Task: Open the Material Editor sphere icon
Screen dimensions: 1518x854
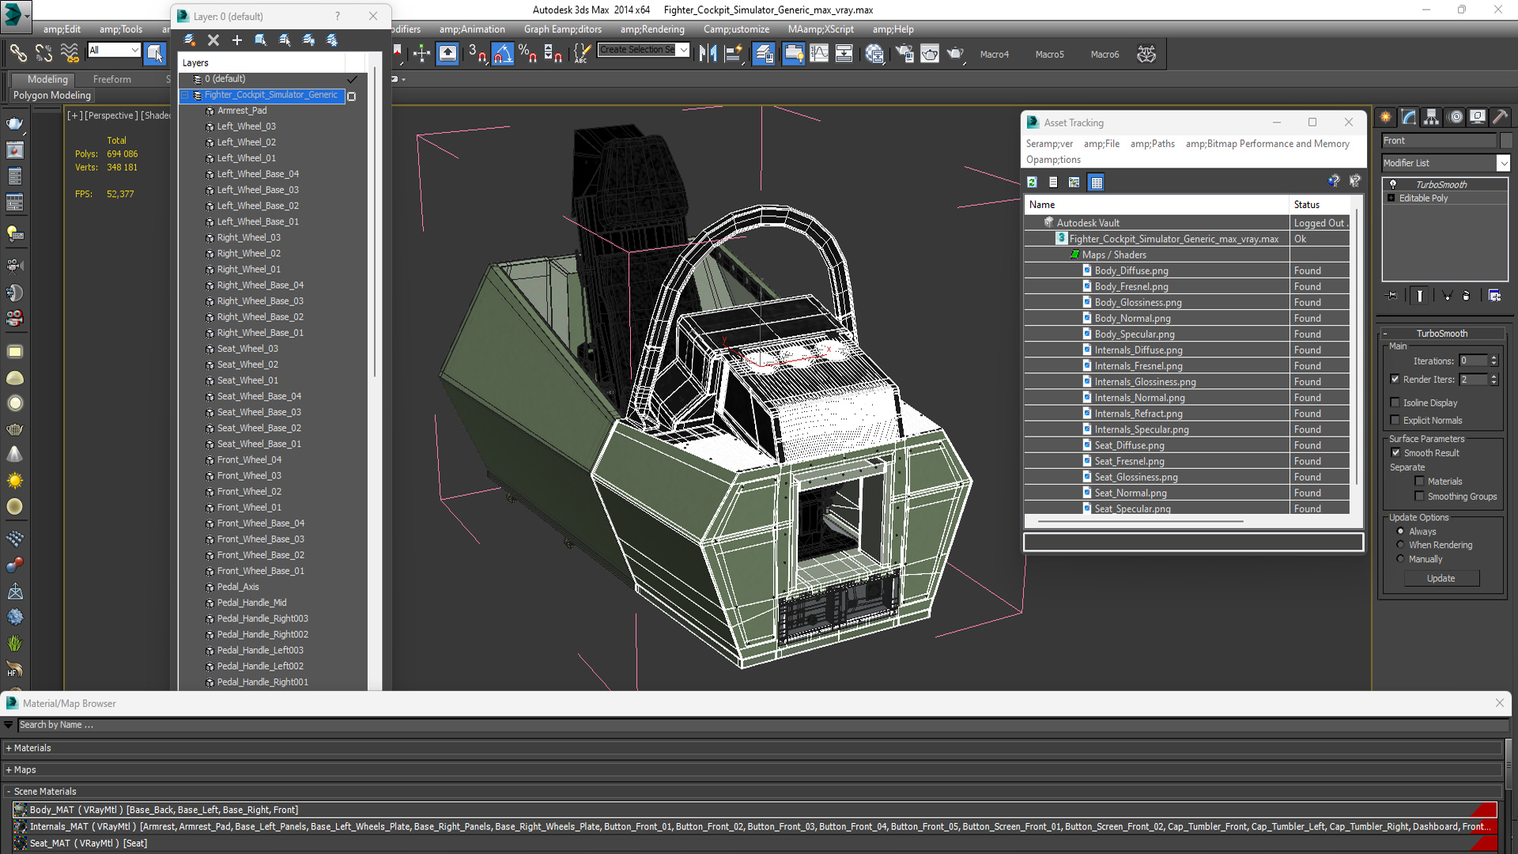Action: pyautogui.click(x=874, y=53)
